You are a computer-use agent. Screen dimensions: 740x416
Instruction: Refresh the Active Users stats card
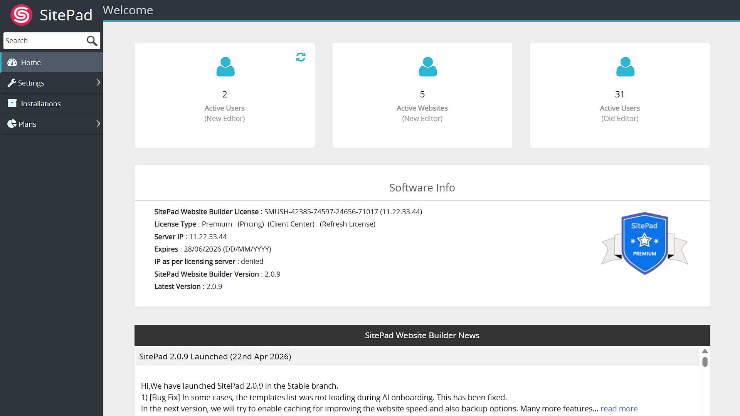click(x=301, y=57)
